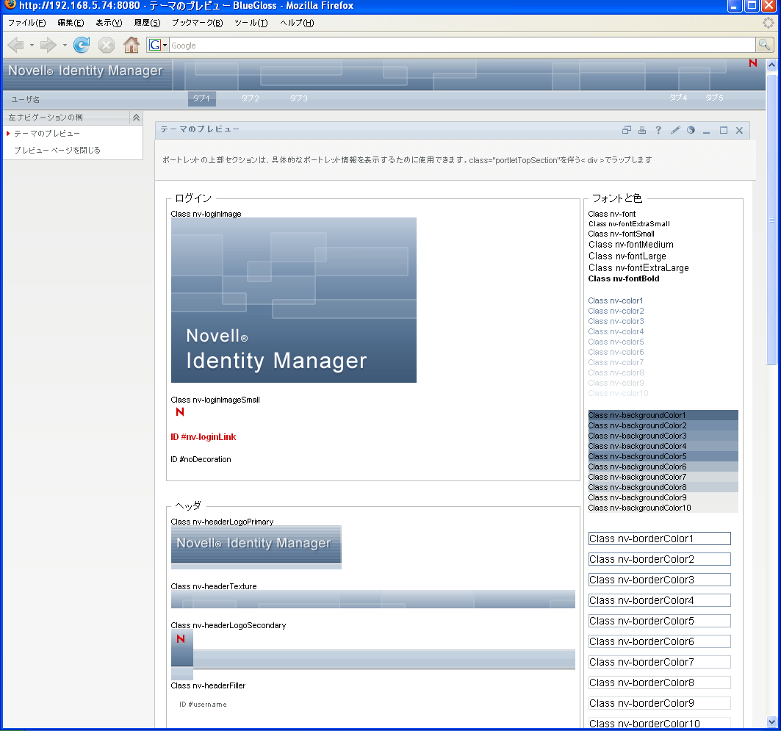Click the Stop loading icon
The height and width of the screenshot is (731, 781).
[106, 46]
